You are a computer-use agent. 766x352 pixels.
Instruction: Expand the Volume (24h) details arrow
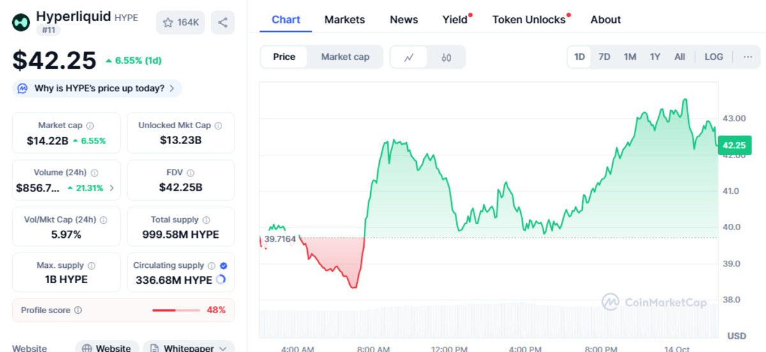[x=112, y=188]
